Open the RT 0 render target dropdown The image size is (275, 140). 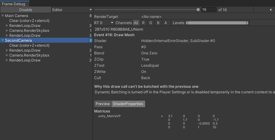point(104,23)
